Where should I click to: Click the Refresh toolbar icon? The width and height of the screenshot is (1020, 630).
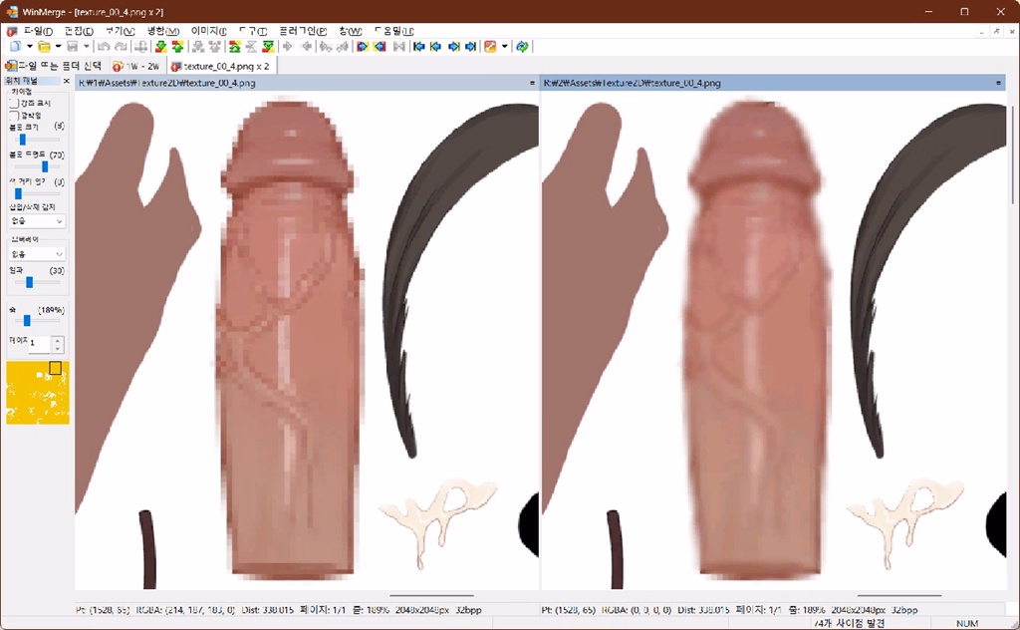tap(523, 47)
